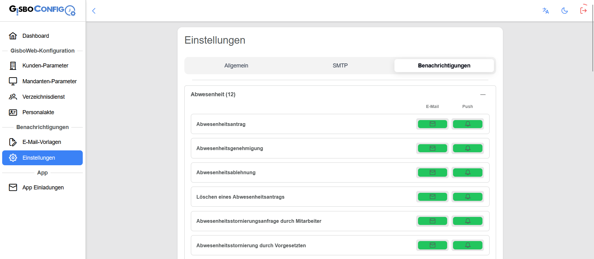
Task: Select the Benachrichtigungen tab
Action: tap(444, 66)
